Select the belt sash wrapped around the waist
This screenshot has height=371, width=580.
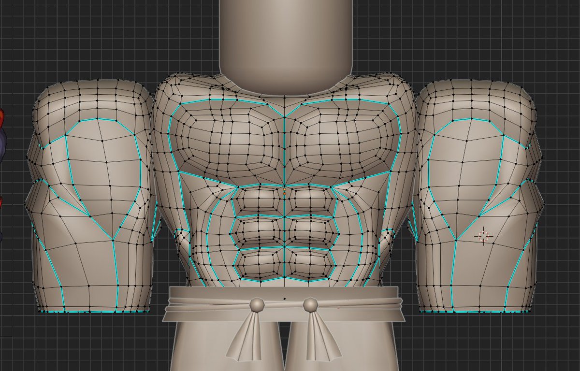284,304
